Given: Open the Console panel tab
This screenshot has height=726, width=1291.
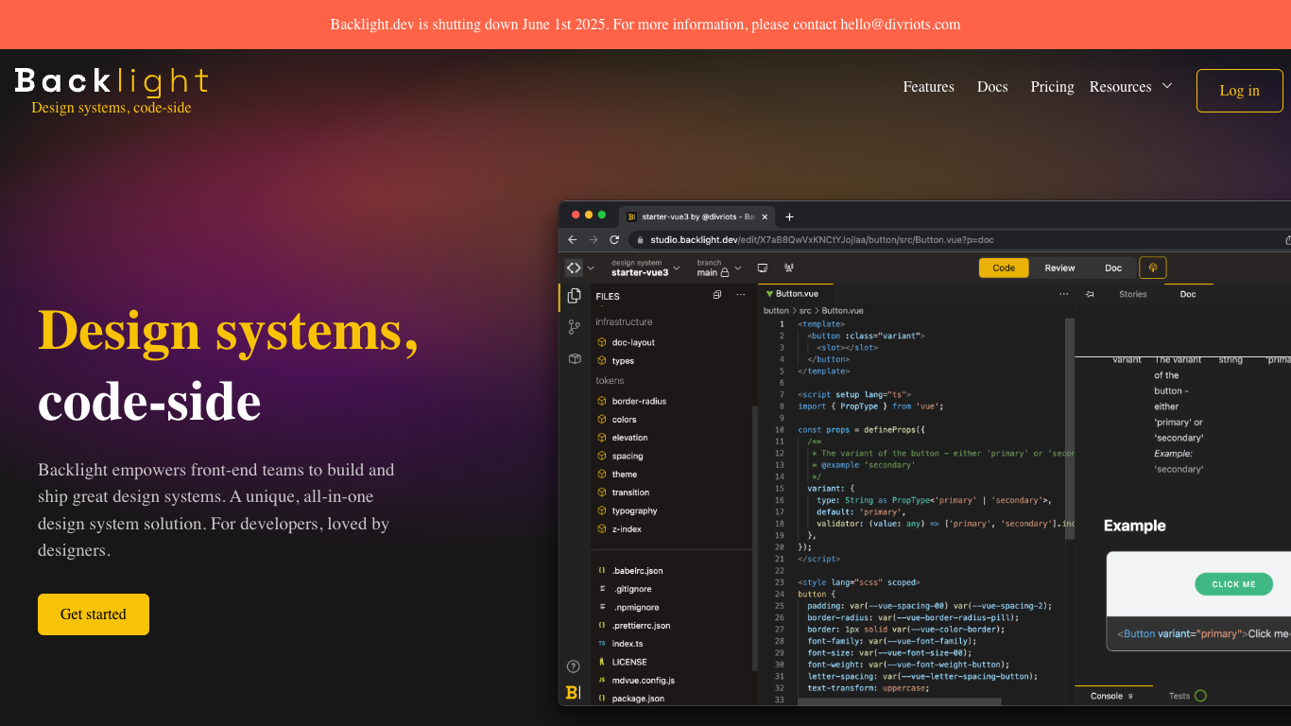Looking at the screenshot, I should point(1113,696).
